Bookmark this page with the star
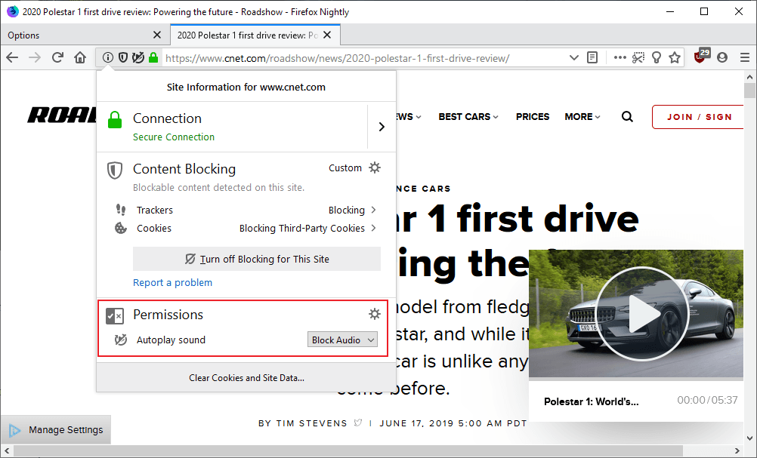757x458 pixels. 675,58
